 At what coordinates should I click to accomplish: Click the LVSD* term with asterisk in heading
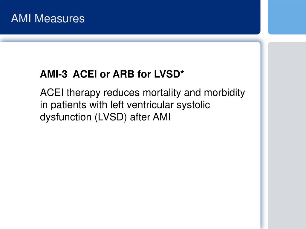click(169, 74)
